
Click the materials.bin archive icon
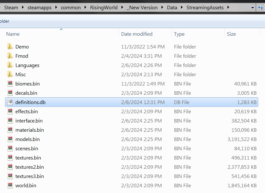click(10, 130)
